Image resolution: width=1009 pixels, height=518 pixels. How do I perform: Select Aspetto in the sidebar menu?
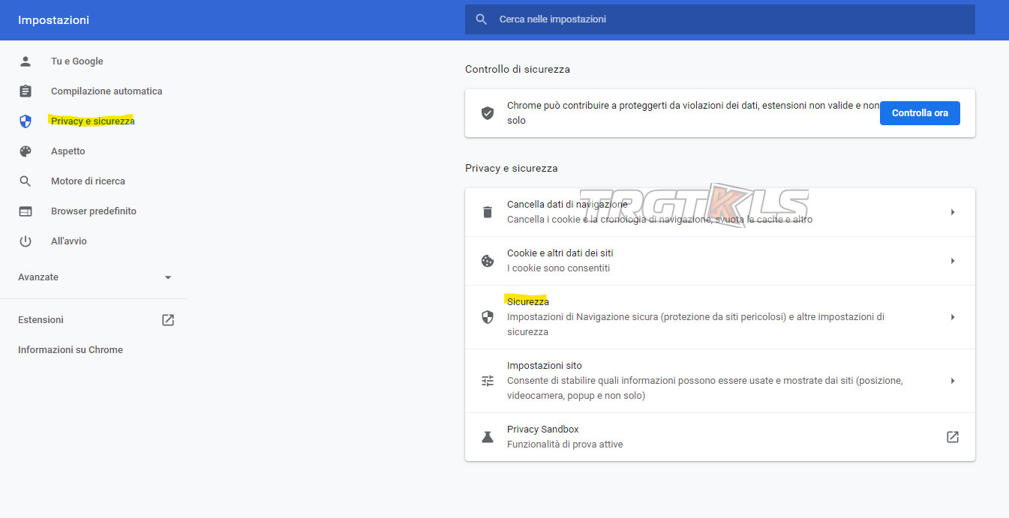[68, 151]
